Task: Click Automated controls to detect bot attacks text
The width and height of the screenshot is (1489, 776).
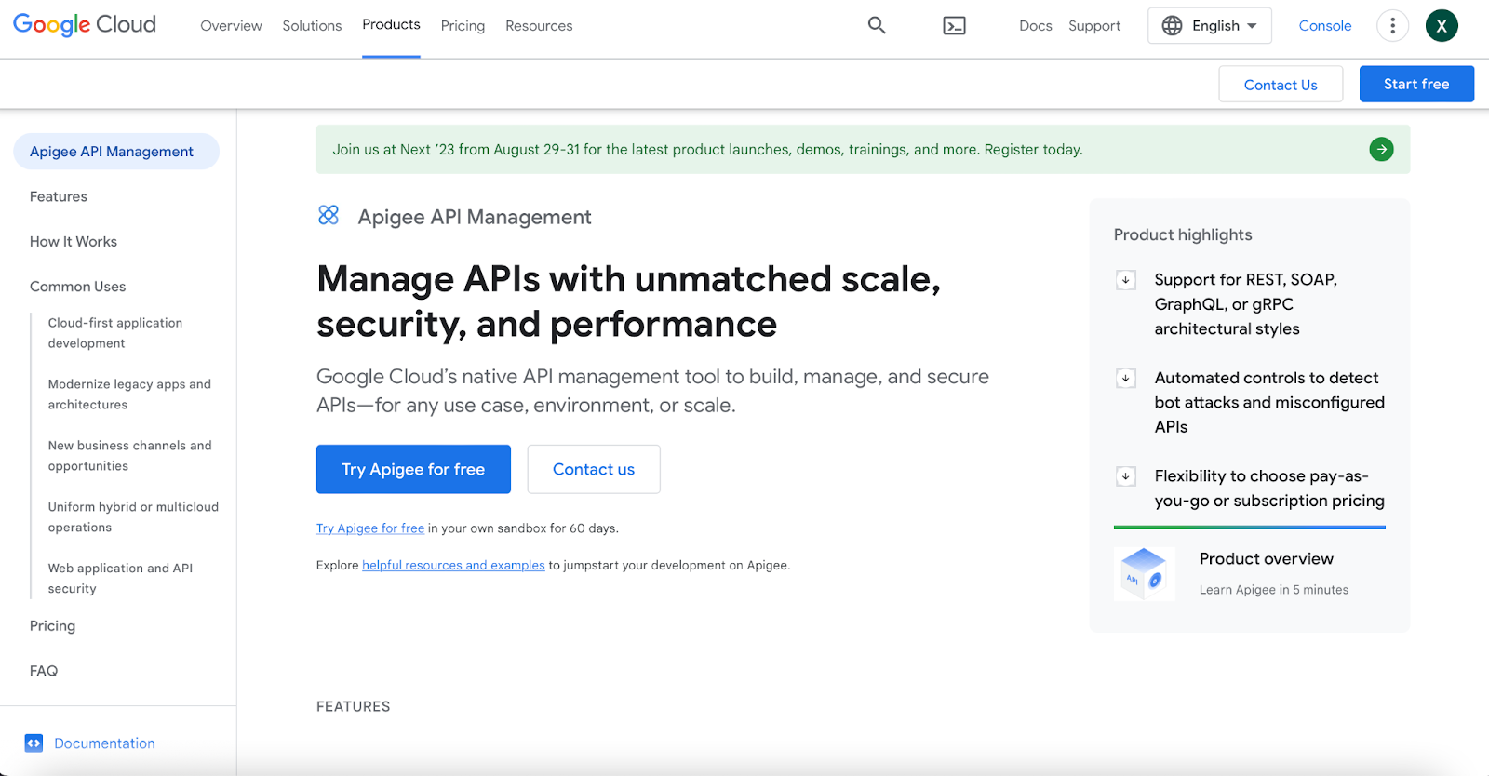Action: [1269, 402]
